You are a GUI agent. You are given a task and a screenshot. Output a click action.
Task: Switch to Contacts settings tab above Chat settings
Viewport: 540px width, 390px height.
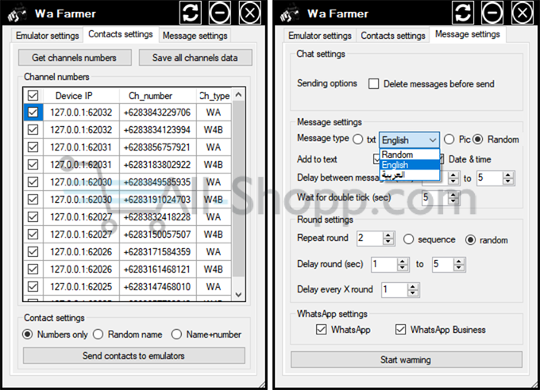pyautogui.click(x=393, y=36)
